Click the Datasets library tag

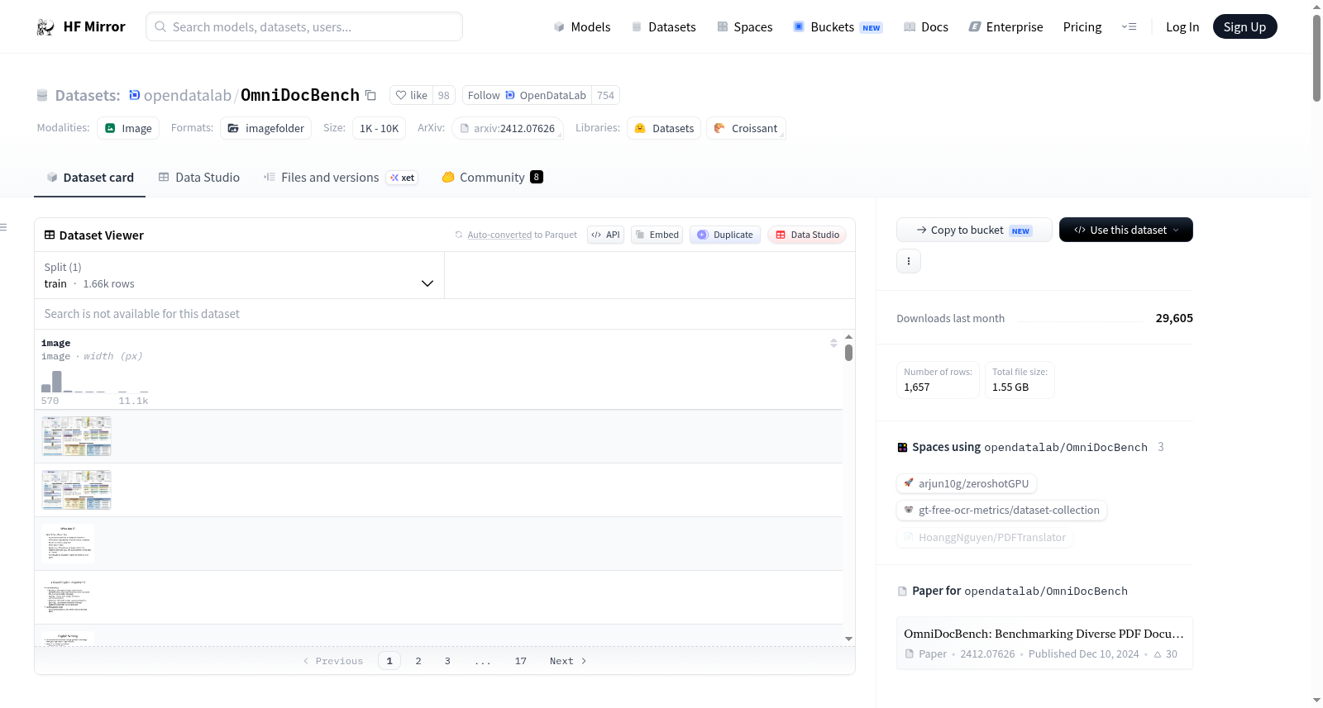(x=664, y=129)
